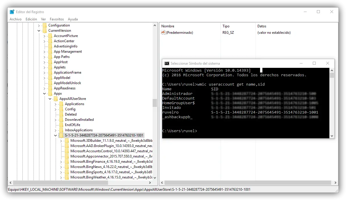Expand the Configuration key
The width and height of the screenshot is (346, 200).
[39, 26]
